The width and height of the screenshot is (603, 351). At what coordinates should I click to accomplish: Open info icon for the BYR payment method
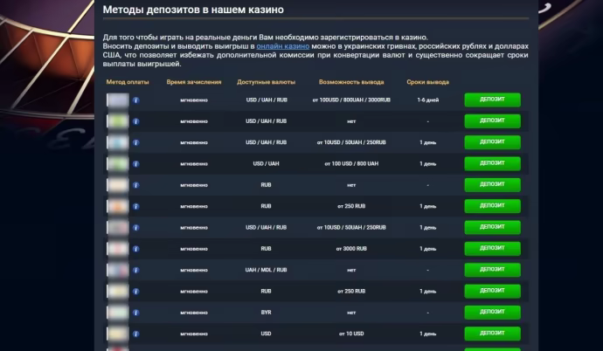(136, 312)
